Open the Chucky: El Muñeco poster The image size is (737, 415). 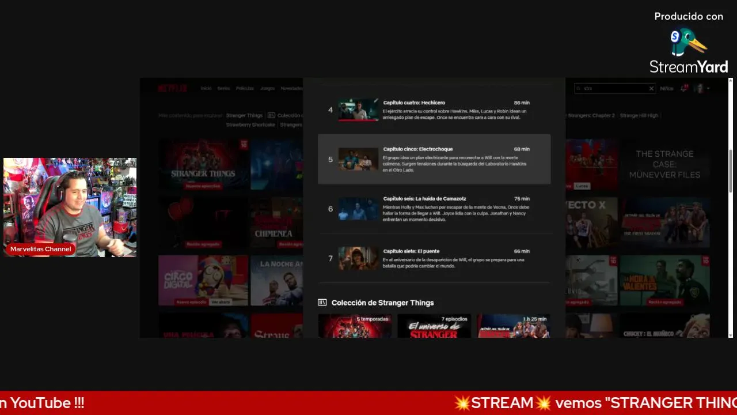(x=664, y=326)
